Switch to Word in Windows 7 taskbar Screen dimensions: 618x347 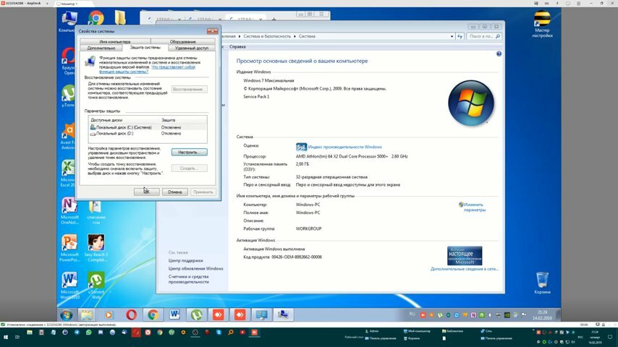pos(174,314)
